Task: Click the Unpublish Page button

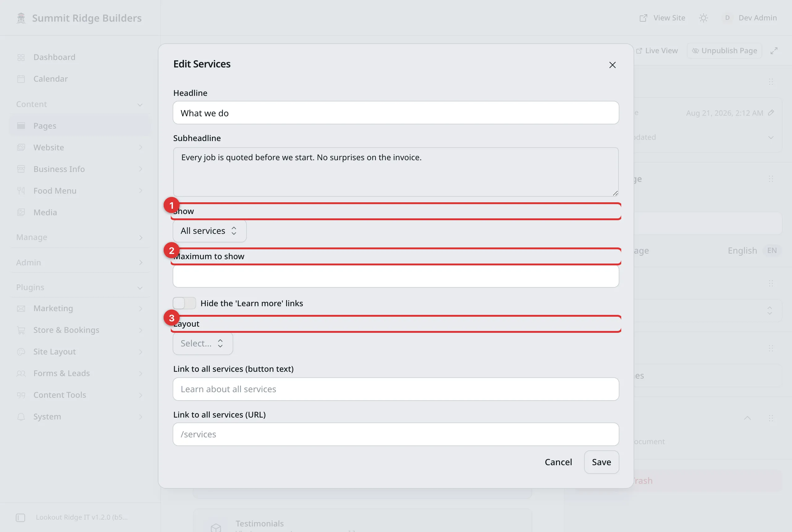Action: click(725, 50)
